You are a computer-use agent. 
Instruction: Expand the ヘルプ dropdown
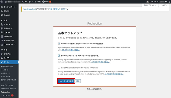(x=164, y=5)
